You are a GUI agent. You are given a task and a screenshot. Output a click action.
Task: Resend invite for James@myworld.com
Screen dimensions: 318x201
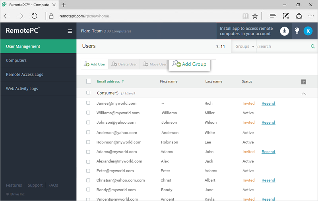click(x=268, y=103)
